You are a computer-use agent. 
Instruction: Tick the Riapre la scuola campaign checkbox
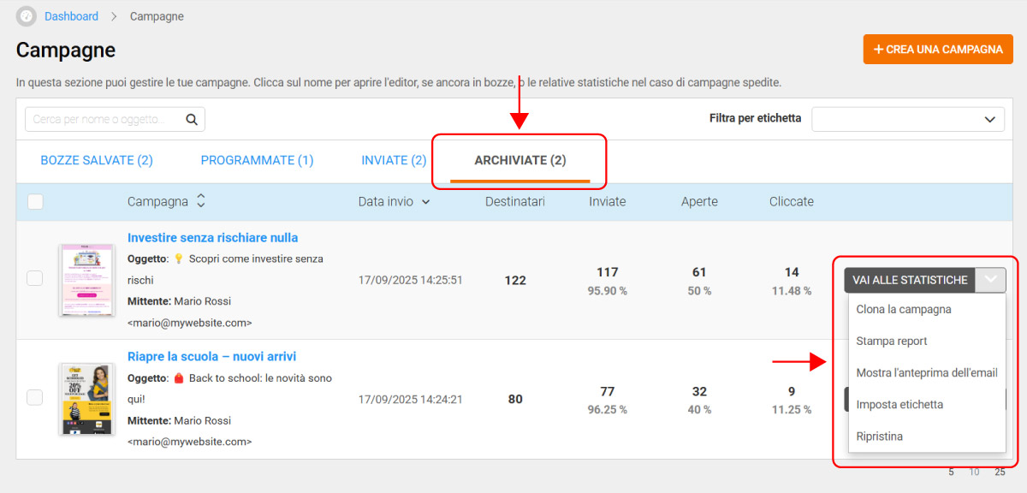(35, 397)
